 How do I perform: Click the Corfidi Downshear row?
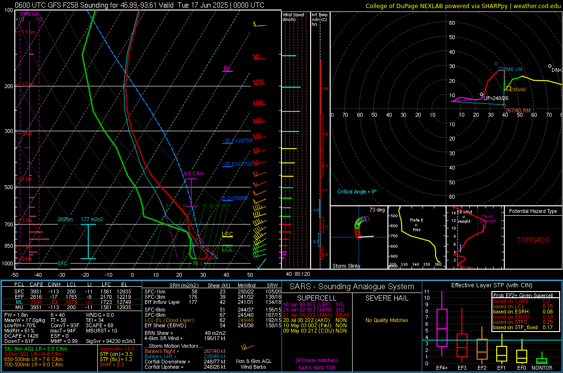pos(185,362)
